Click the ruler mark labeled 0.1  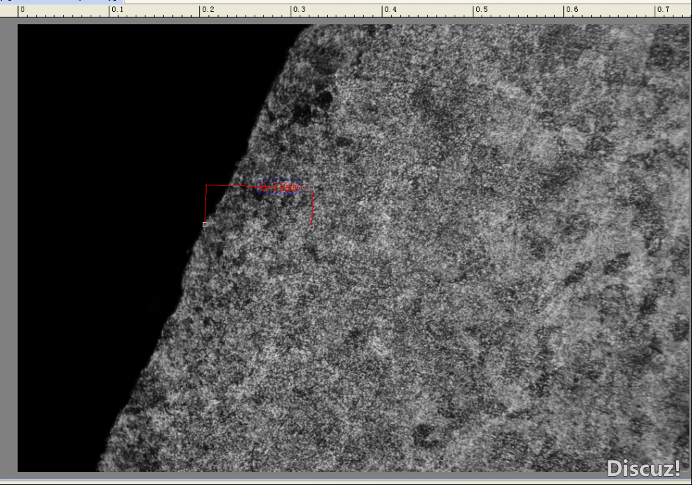117,9
